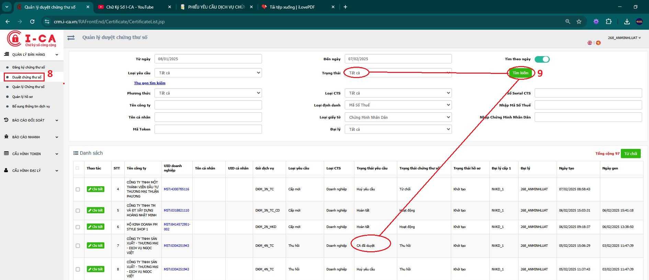This screenshot has width=649, height=280.
Task: Open the 'Loại giấy tờ' dropdown
Action: [x=398, y=117]
